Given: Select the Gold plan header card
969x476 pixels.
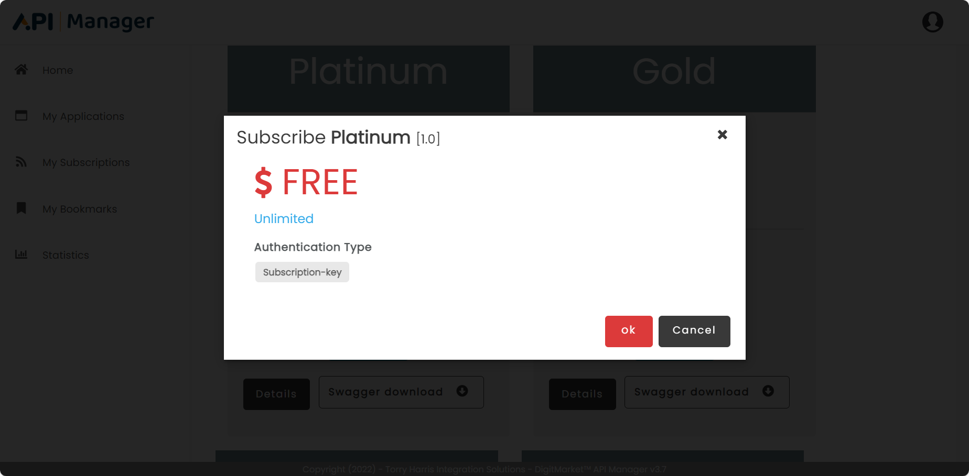Looking at the screenshot, I should click(x=674, y=72).
